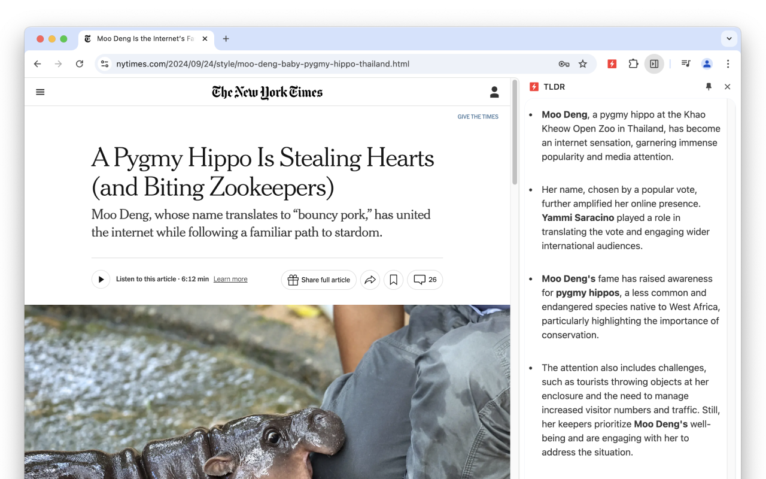Open the NYT hamburger sections menu
The image size is (766, 479).
[x=40, y=92]
